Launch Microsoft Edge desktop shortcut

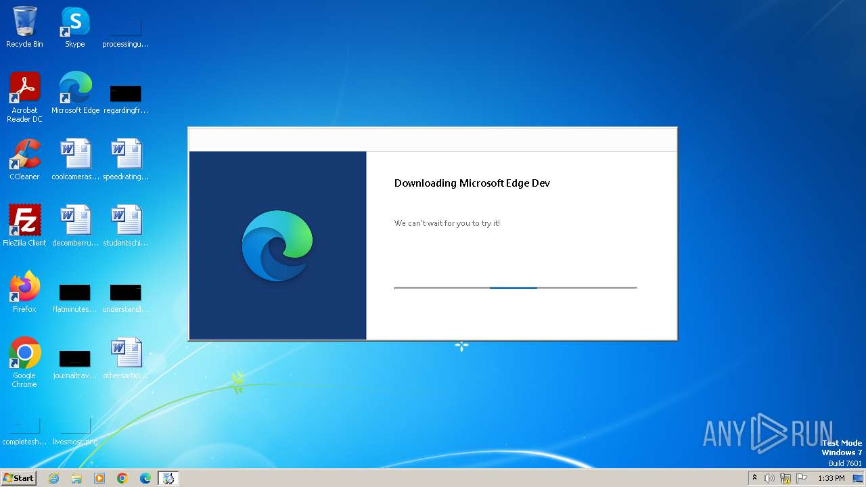[x=75, y=93]
